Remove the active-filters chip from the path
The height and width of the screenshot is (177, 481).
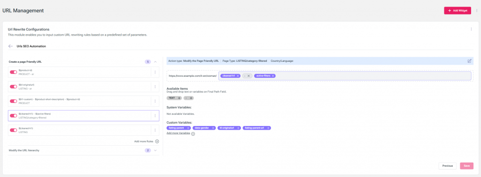[273, 76]
